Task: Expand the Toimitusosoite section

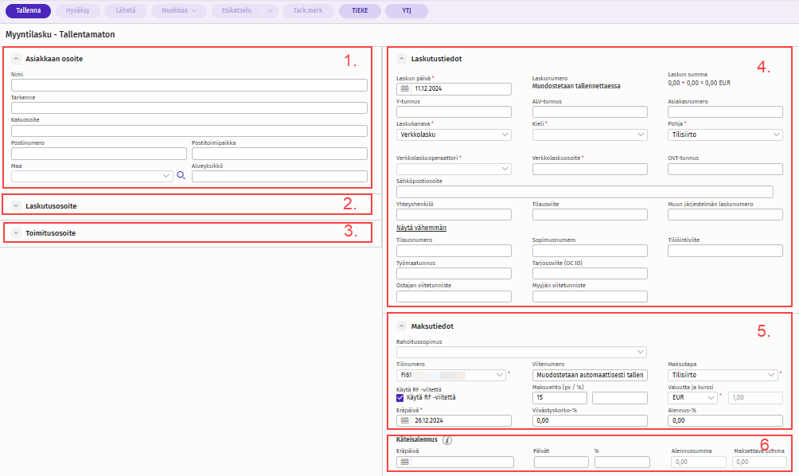Action: (16, 233)
